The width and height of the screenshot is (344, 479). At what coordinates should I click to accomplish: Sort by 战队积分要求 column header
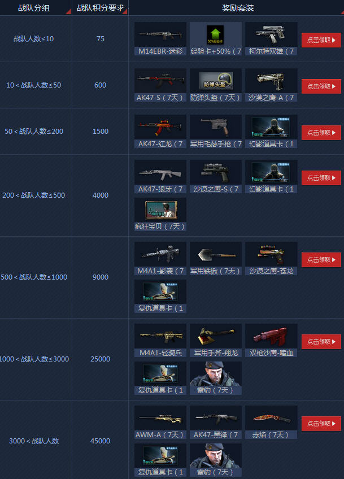point(100,8)
